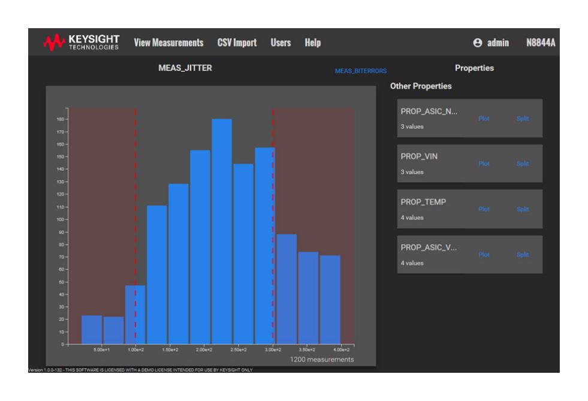The image size is (588, 401).
Task: Click the rightmost histogram bar near 70
Action: click(x=330, y=300)
